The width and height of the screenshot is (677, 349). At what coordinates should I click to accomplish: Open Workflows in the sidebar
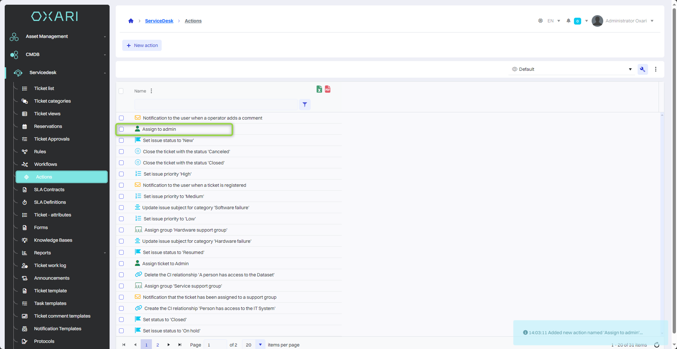pyautogui.click(x=46, y=164)
